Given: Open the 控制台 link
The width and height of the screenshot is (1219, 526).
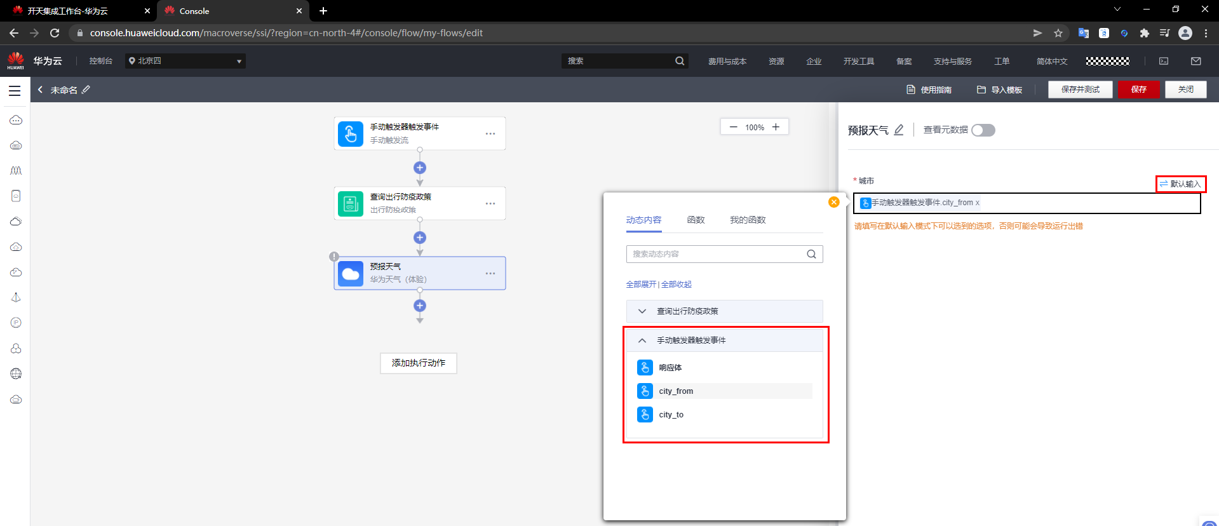Looking at the screenshot, I should point(101,61).
